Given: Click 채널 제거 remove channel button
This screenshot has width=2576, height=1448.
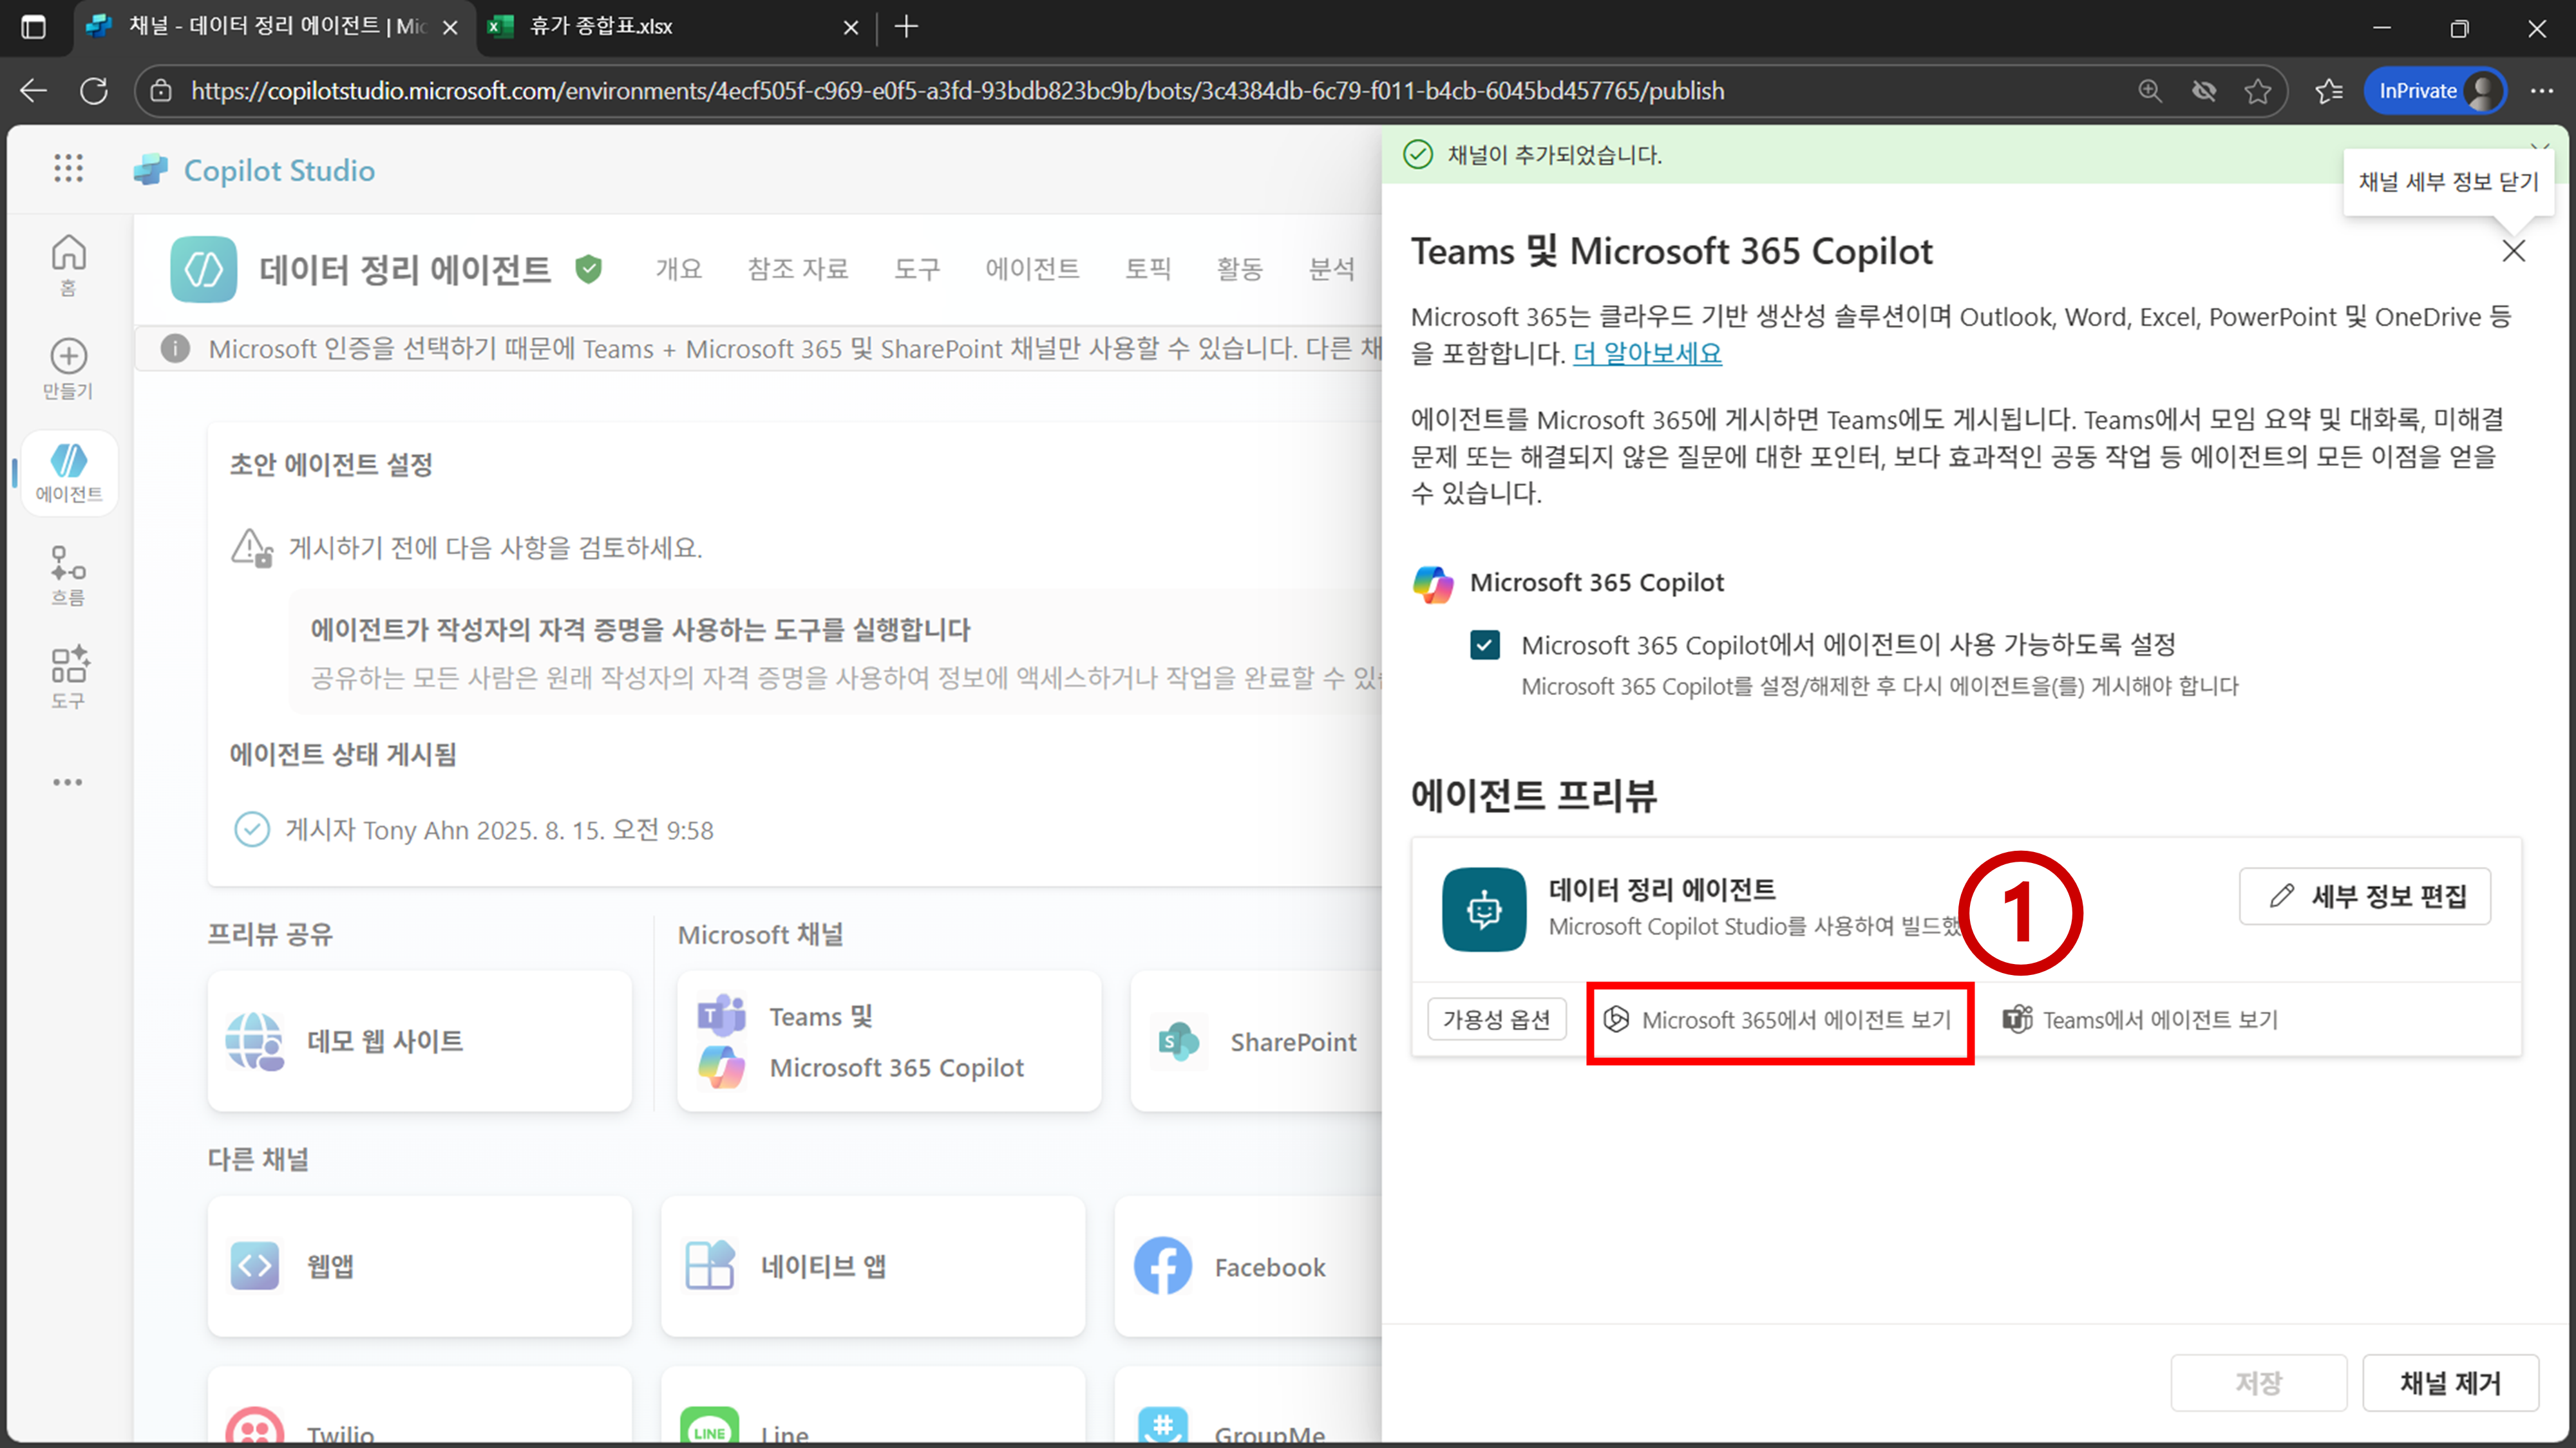Looking at the screenshot, I should pyautogui.click(x=2450, y=1383).
